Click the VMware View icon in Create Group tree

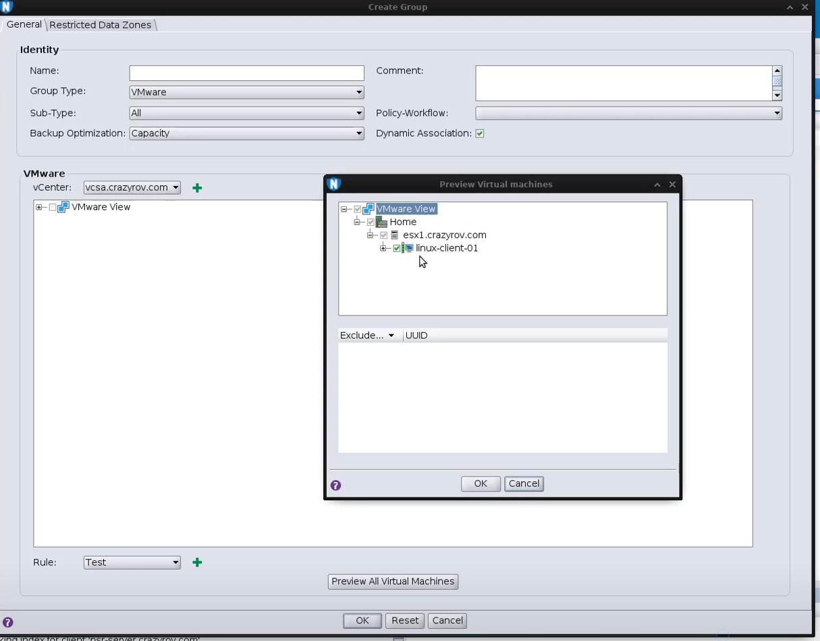pos(63,207)
